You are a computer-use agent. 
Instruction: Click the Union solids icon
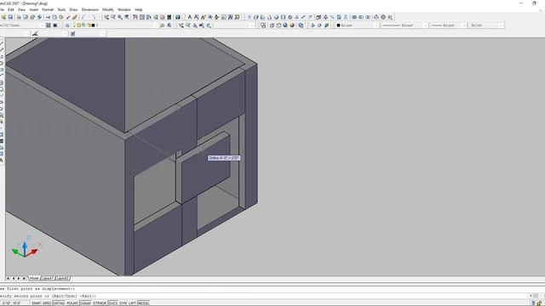point(354,17)
